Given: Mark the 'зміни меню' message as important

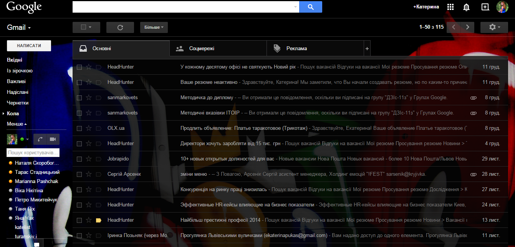Looking at the screenshot, I should coord(98,174).
